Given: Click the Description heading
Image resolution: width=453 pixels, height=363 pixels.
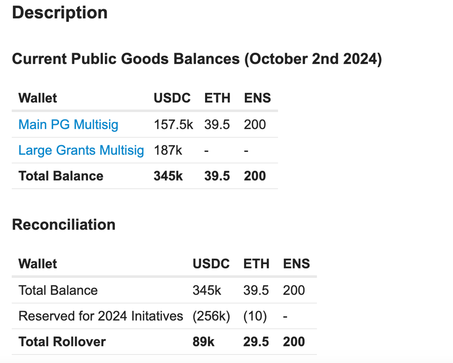Looking at the screenshot, I should [60, 13].
